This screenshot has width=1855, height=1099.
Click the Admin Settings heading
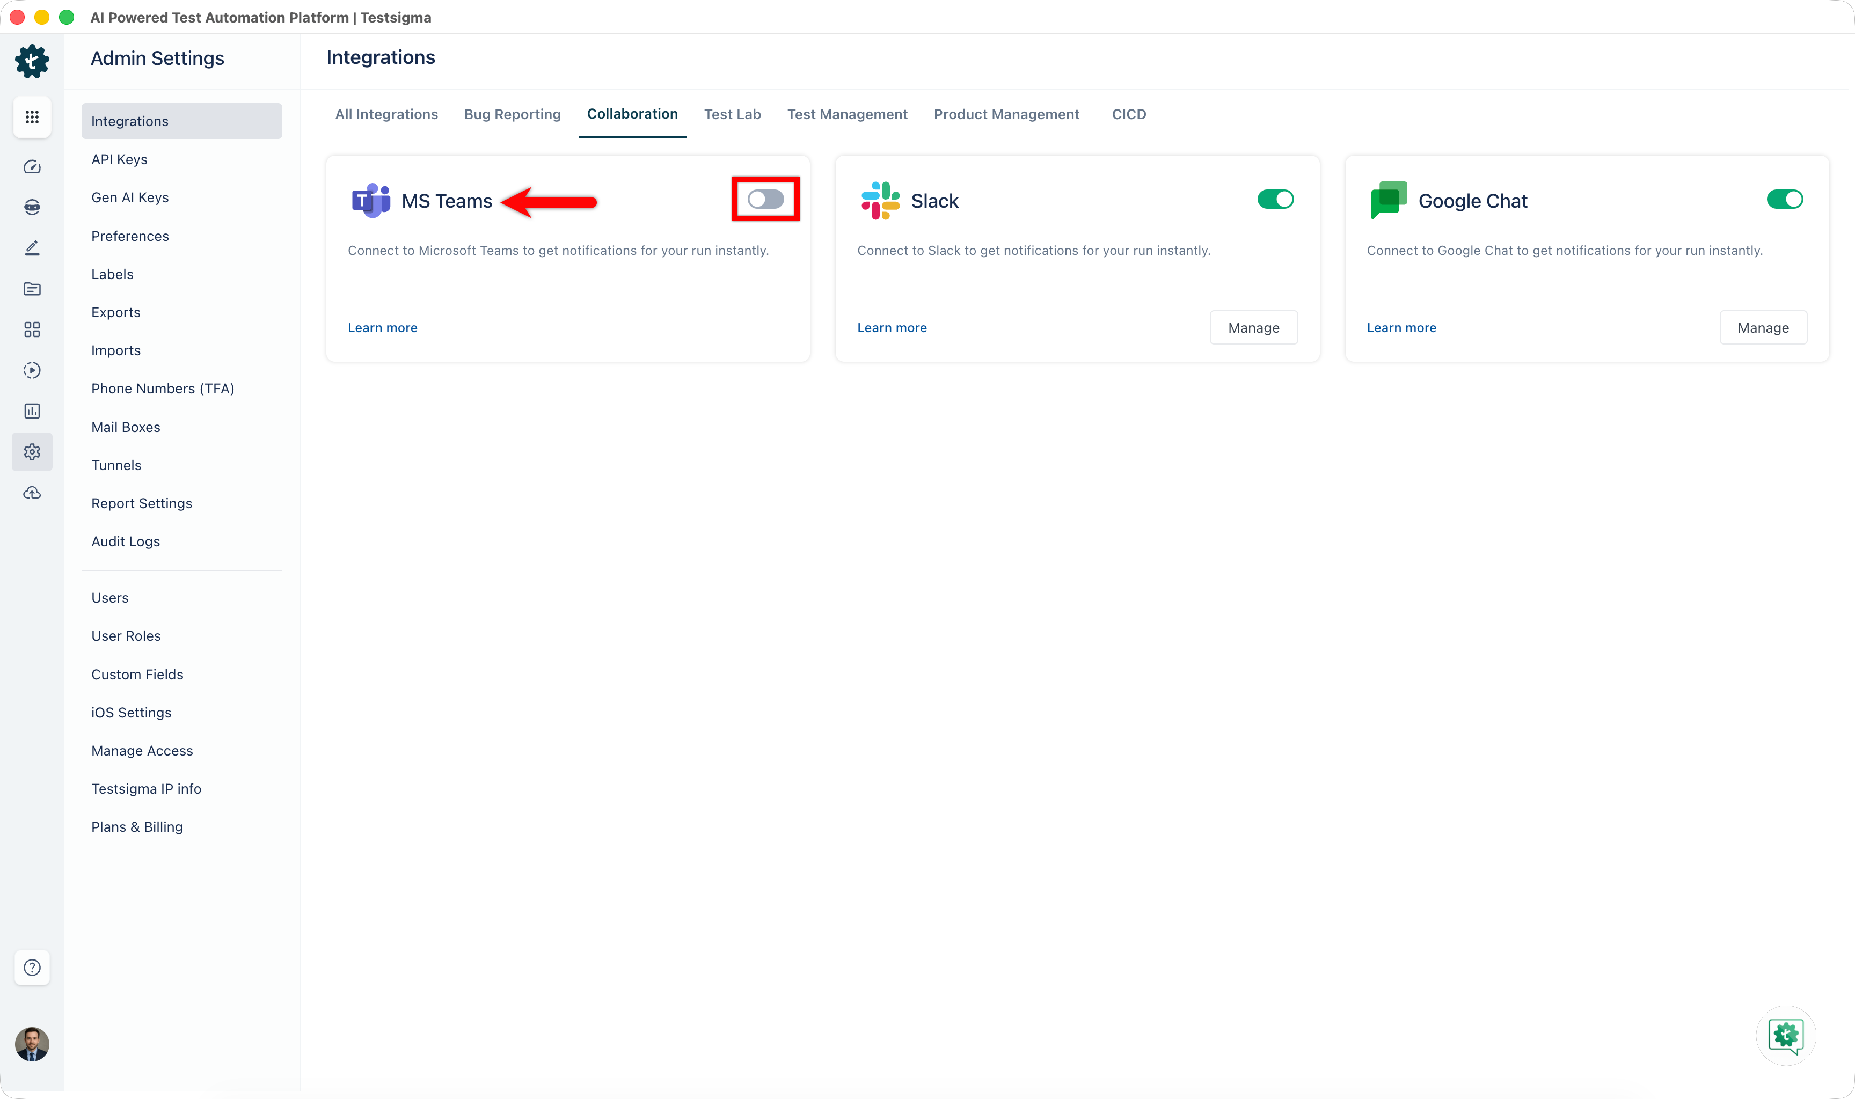pyautogui.click(x=157, y=58)
